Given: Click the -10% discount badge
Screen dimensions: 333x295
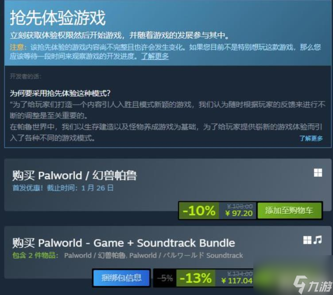Looking at the screenshot, I should coord(199,211).
